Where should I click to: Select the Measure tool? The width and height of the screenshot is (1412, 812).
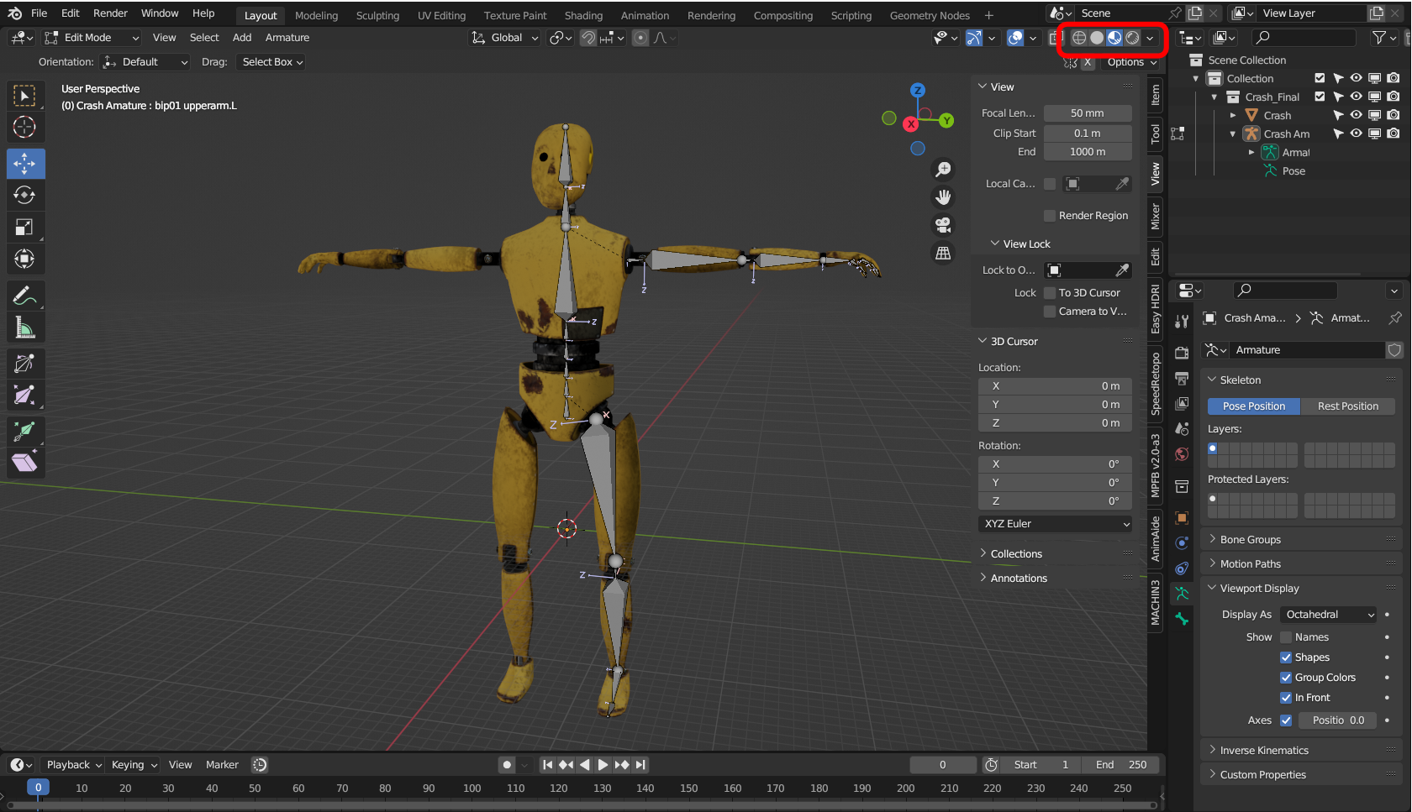[24, 328]
